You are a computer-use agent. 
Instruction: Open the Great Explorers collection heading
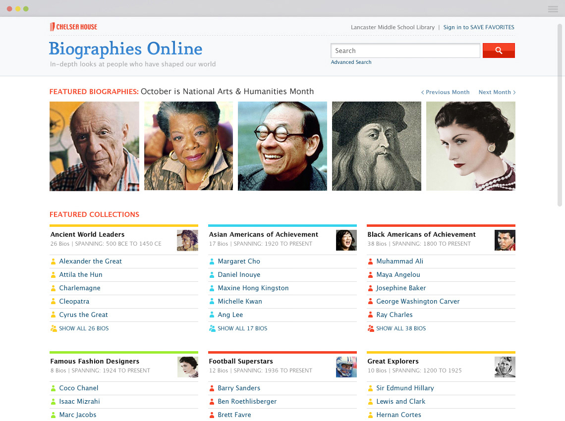pyautogui.click(x=393, y=361)
